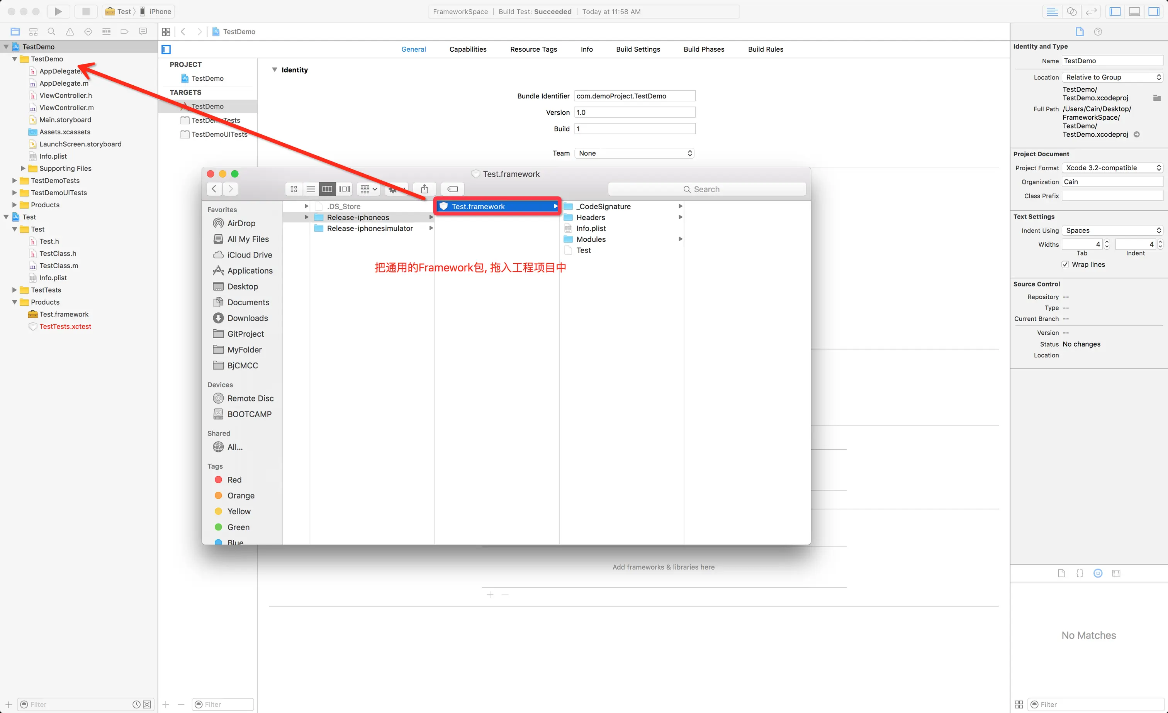Viewport: 1168px width, 713px height.
Task: Open the Issue navigator warning icon
Action: point(70,32)
